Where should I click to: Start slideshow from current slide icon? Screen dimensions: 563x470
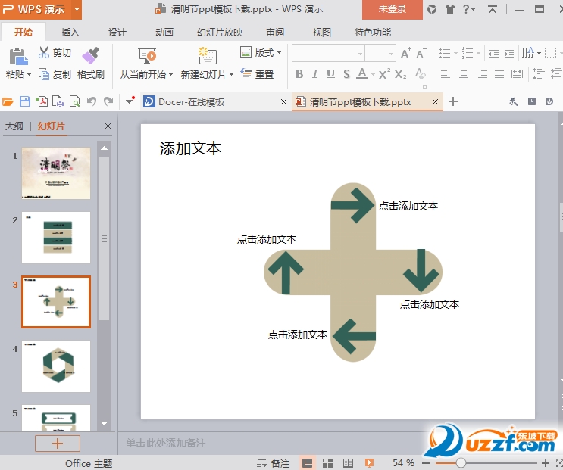click(x=147, y=55)
